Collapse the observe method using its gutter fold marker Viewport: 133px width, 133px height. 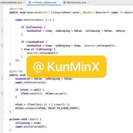3,13
